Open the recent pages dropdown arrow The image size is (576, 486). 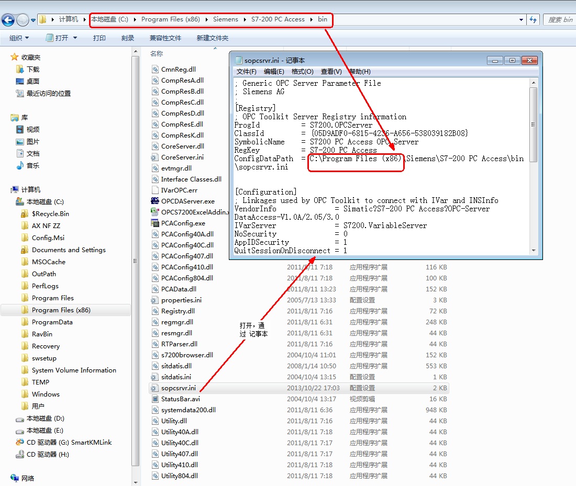pos(33,20)
